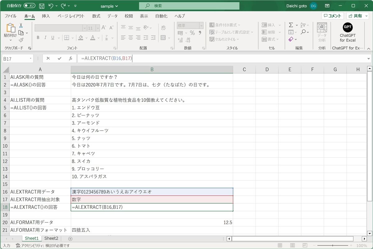This screenshot has width=373, height=249.
Task: Switch to Sheet2 tab
Action: [51, 238]
